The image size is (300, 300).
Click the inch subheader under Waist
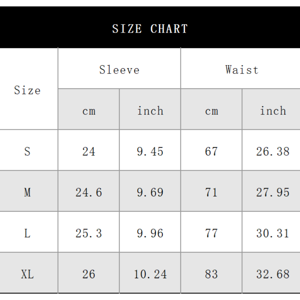[273, 111]
